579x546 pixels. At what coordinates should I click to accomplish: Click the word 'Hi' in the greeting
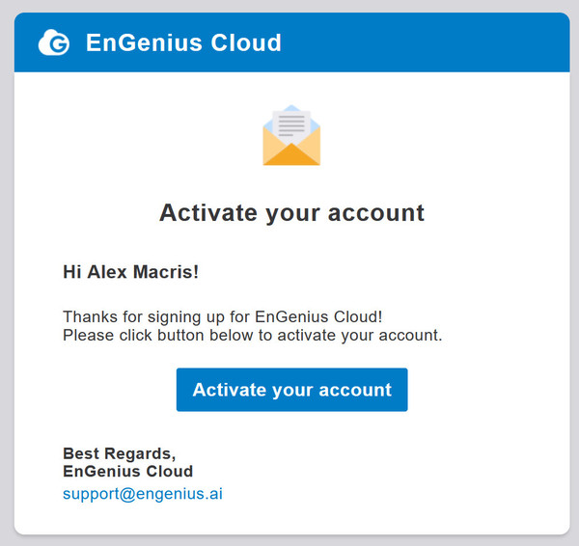[x=72, y=272]
